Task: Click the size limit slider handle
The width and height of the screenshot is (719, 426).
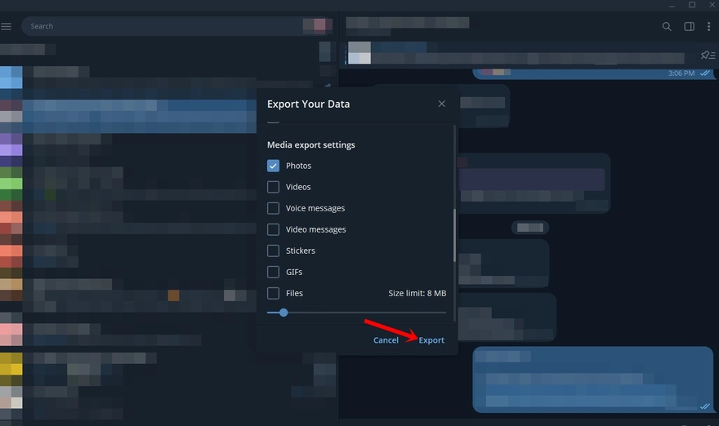Action: click(x=284, y=313)
